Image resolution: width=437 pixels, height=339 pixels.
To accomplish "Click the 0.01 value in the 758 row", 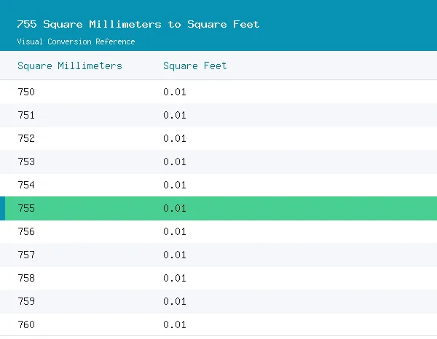I will [x=175, y=278].
